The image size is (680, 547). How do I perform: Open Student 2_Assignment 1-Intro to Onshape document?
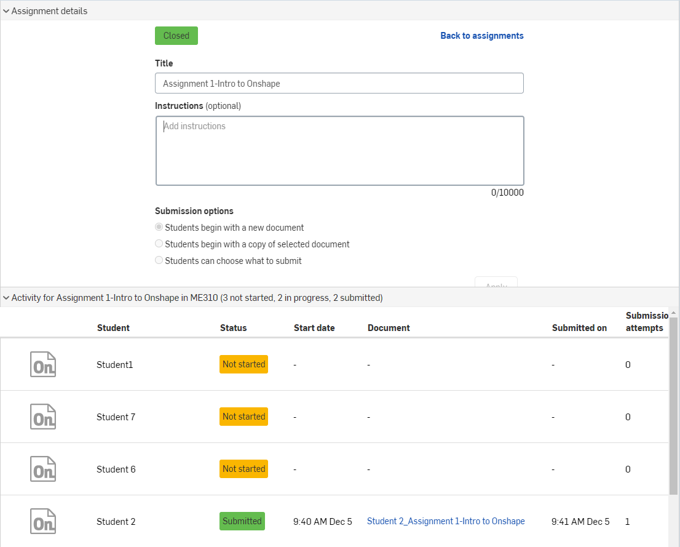click(446, 521)
